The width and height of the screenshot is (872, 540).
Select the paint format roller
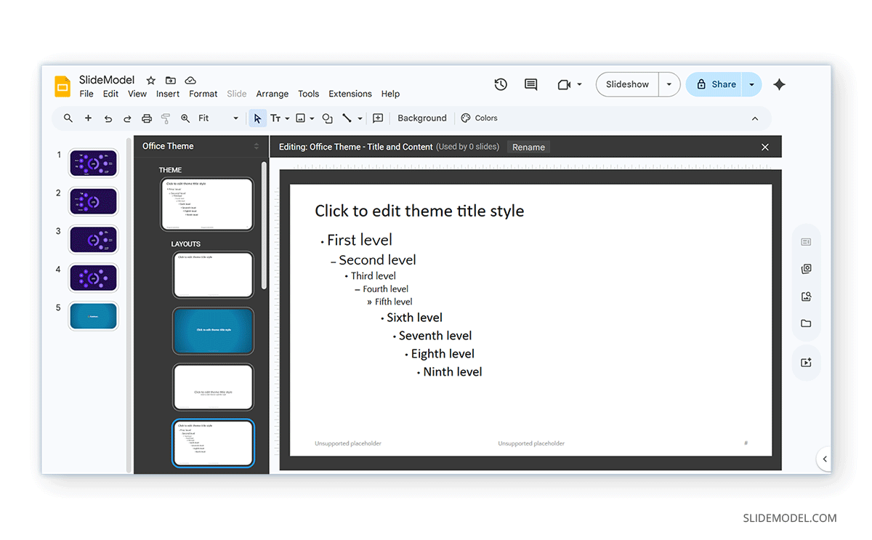166,118
